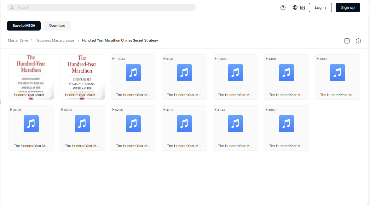
Task: Click file name under the 49:49 audio
Action: (286, 146)
